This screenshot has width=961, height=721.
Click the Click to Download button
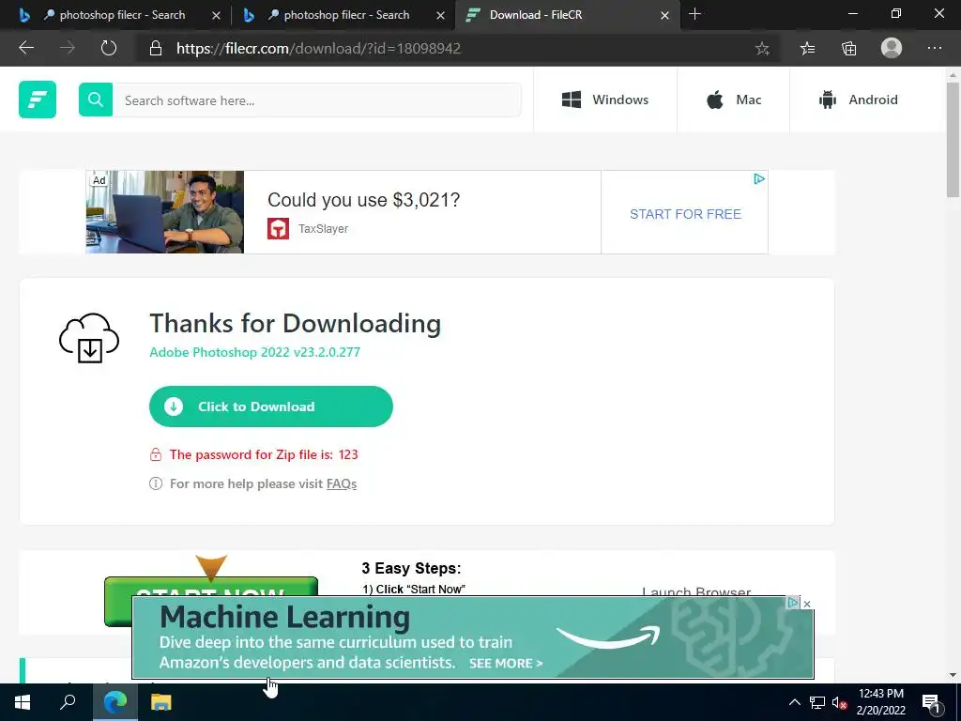click(271, 407)
